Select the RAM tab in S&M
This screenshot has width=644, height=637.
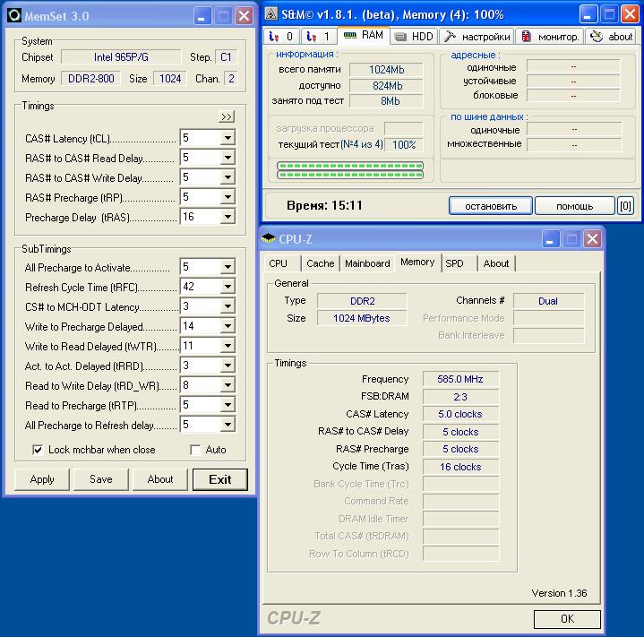click(x=363, y=35)
